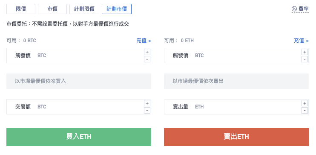Increase the sell trigger price with plus
316x155 pixels.
305,52
